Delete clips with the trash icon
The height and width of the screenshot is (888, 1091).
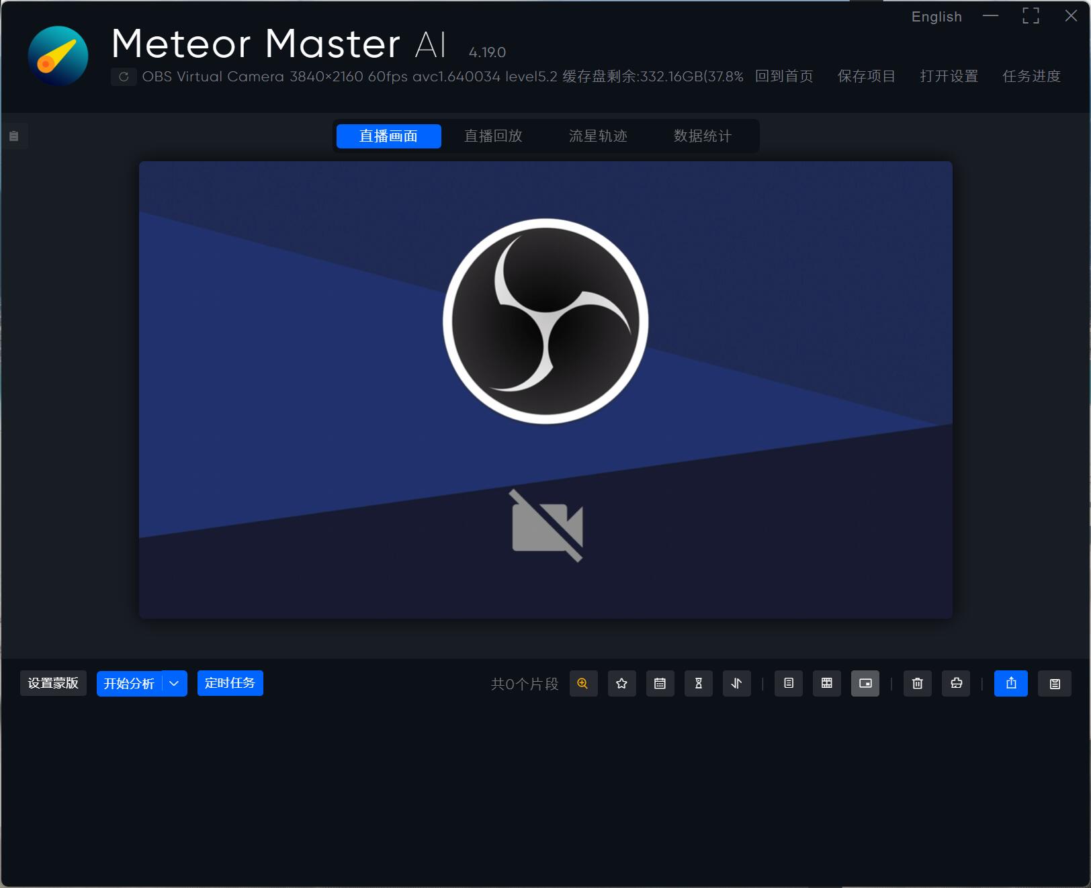point(917,683)
